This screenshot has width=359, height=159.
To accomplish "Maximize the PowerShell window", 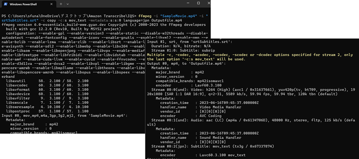I will coord(198,3).
